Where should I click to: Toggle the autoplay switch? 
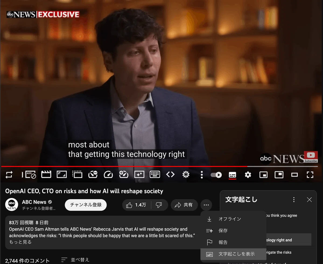coord(216,175)
